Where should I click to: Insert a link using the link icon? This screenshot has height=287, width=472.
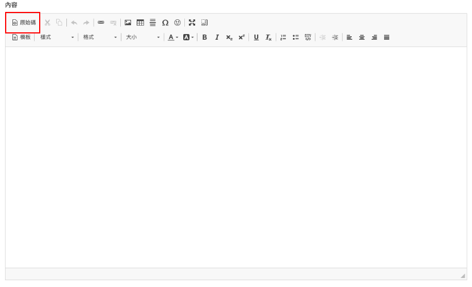click(101, 23)
